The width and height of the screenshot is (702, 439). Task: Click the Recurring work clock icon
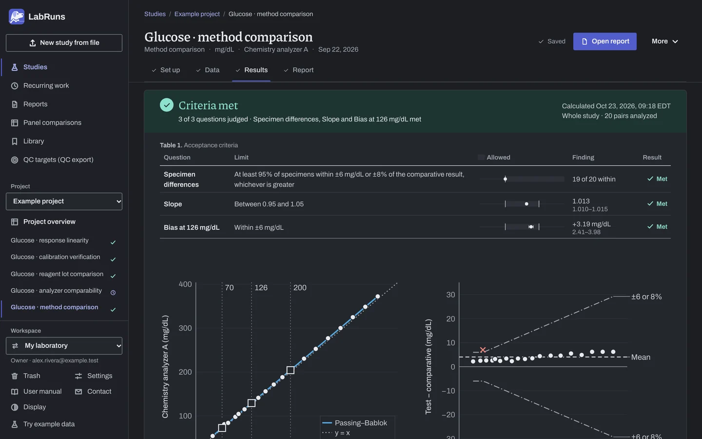tap(15, 86)
